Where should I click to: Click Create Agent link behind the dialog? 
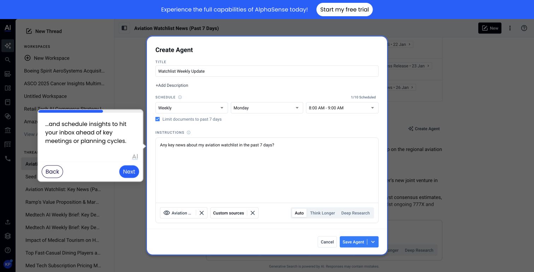424,129
